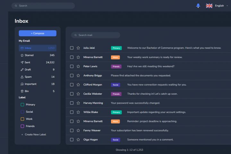This screenshot has height=154, width=231.
Task: Open the Starred folder
Action: click(38, 55)
